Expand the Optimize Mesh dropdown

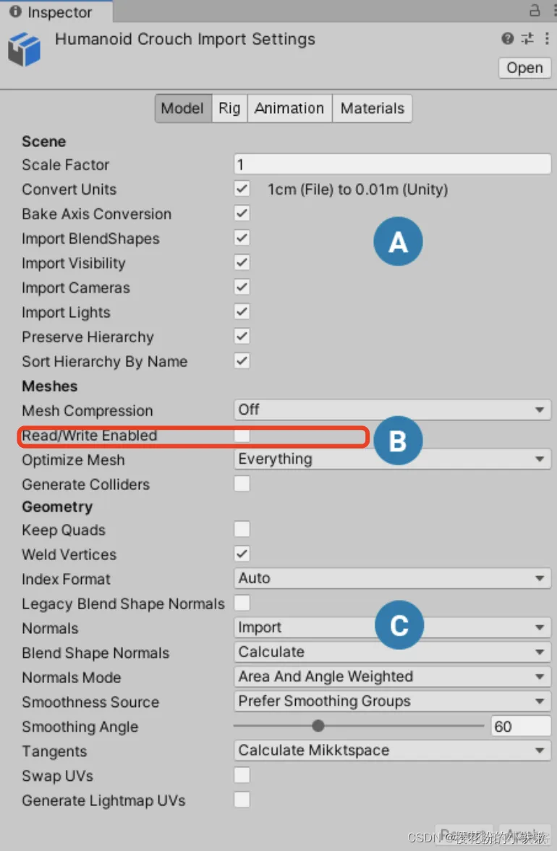(393, 459)
